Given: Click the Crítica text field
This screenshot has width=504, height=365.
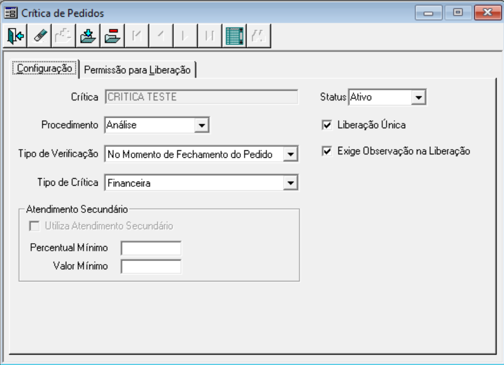Looking at the screenshot, I should (201, 97).
